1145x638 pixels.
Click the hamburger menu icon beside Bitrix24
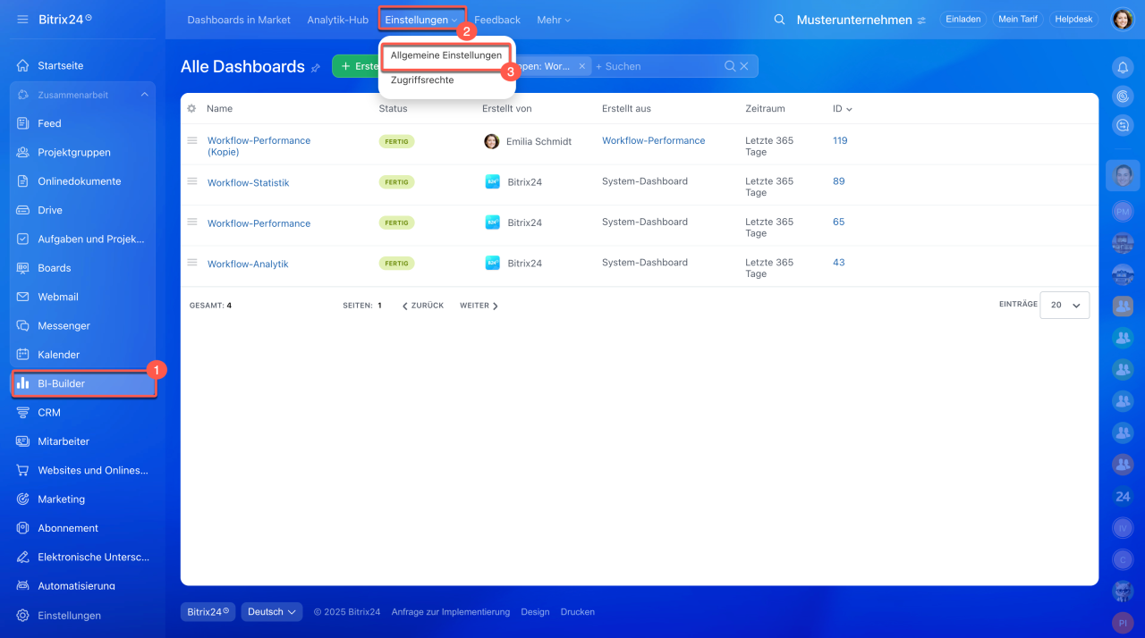point(22,19)
